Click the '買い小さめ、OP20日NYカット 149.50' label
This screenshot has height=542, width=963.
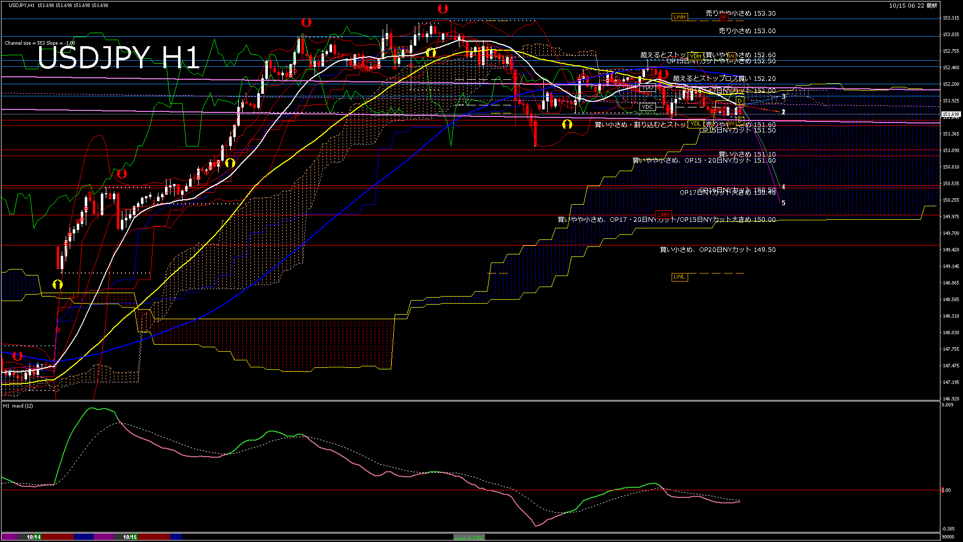[x=717, y=249]
